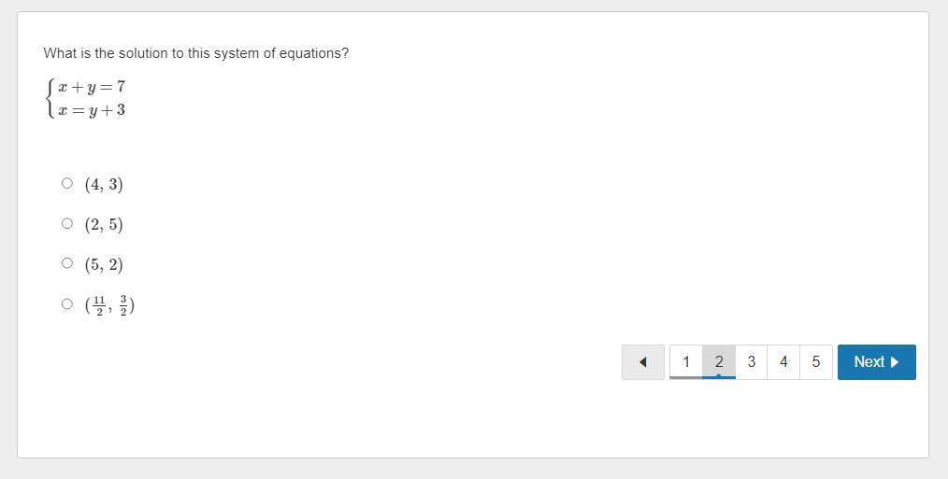This screenshot has width=948, height=479.
Task: Jump to question page 1
Action: pyautogui.click(x=686, y=362)
